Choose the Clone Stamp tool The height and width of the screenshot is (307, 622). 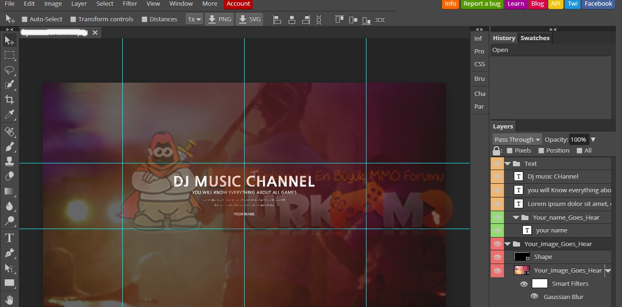tap(9, 162)
